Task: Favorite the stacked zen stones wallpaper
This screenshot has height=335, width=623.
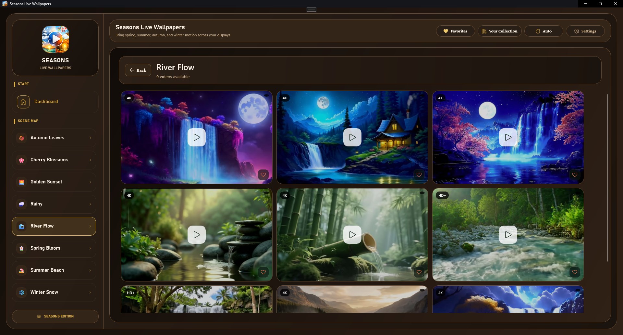Action: click(263, 272)
